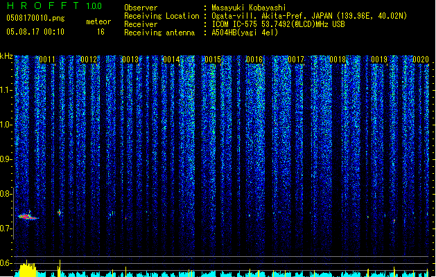This screenshot has height=277, width=436.
Task: Click the time marker 0017
Action: tap(296, 60)
